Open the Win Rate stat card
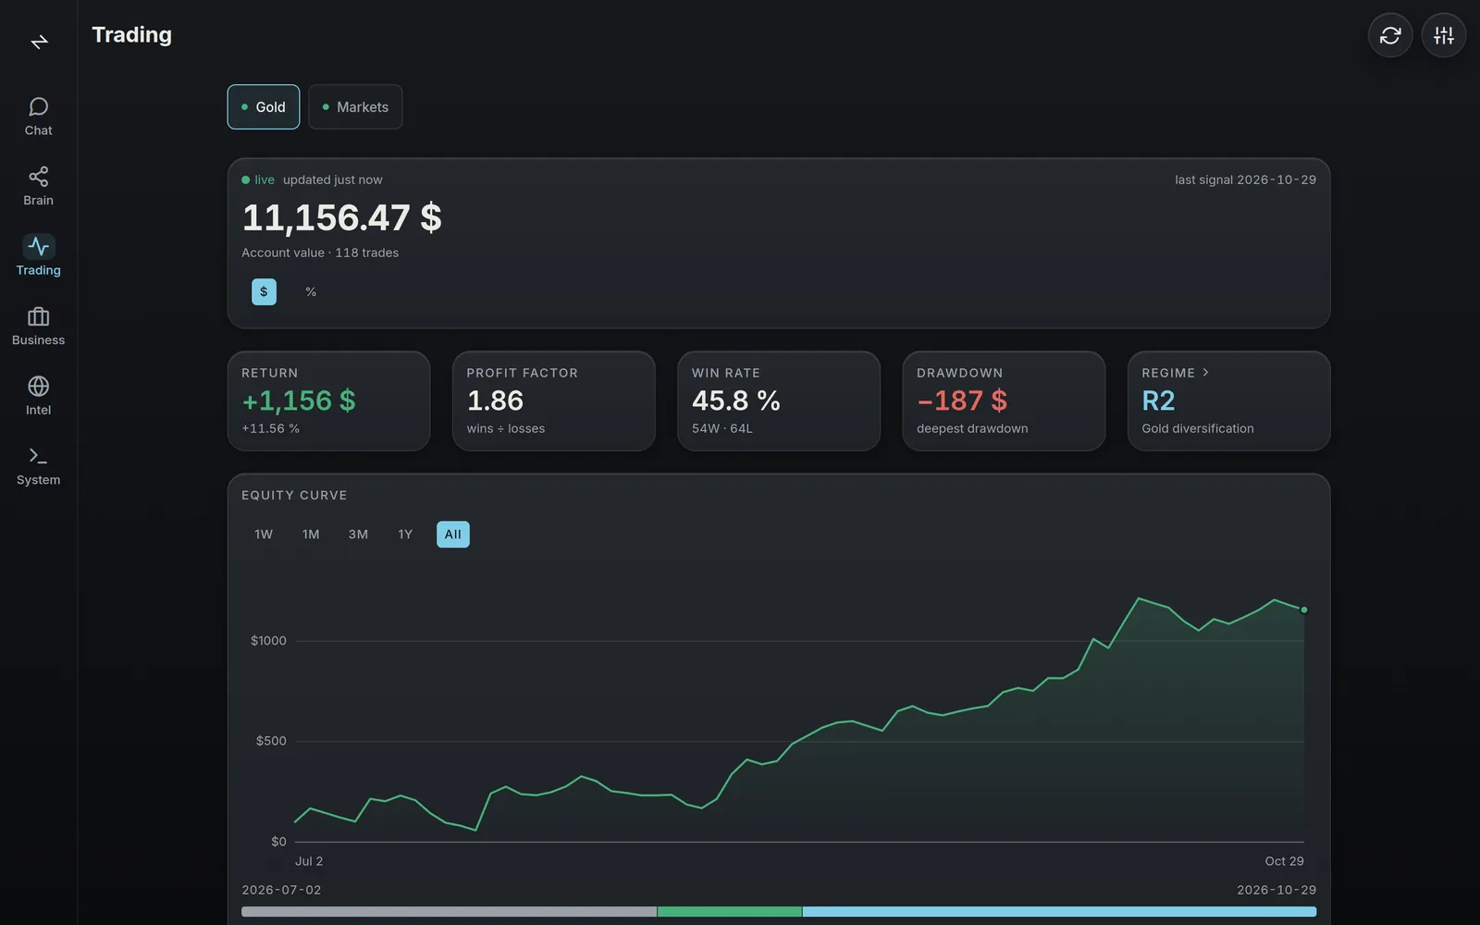This screenshot has width=1480, height=925. tap(779, 401)
